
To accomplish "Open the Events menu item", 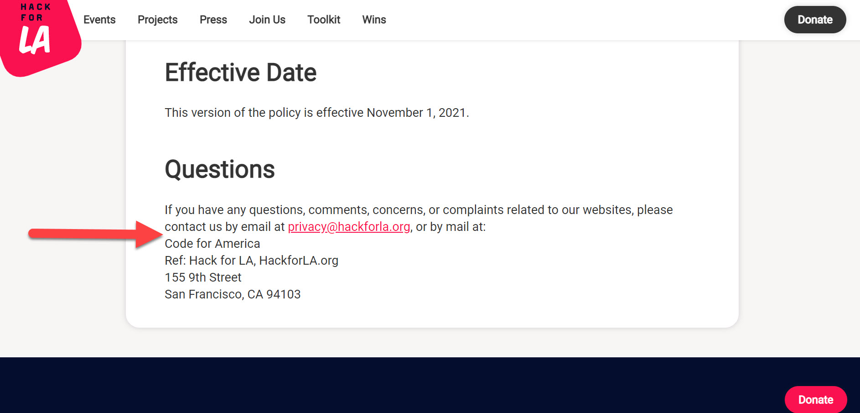I will tap(99, 20).
